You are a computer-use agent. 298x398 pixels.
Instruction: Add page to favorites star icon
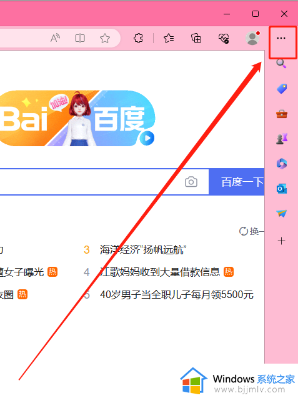(x=104, y=38)
